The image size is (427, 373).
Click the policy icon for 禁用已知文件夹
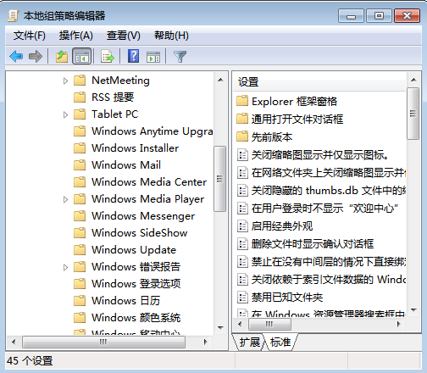(x=242, y=298)
